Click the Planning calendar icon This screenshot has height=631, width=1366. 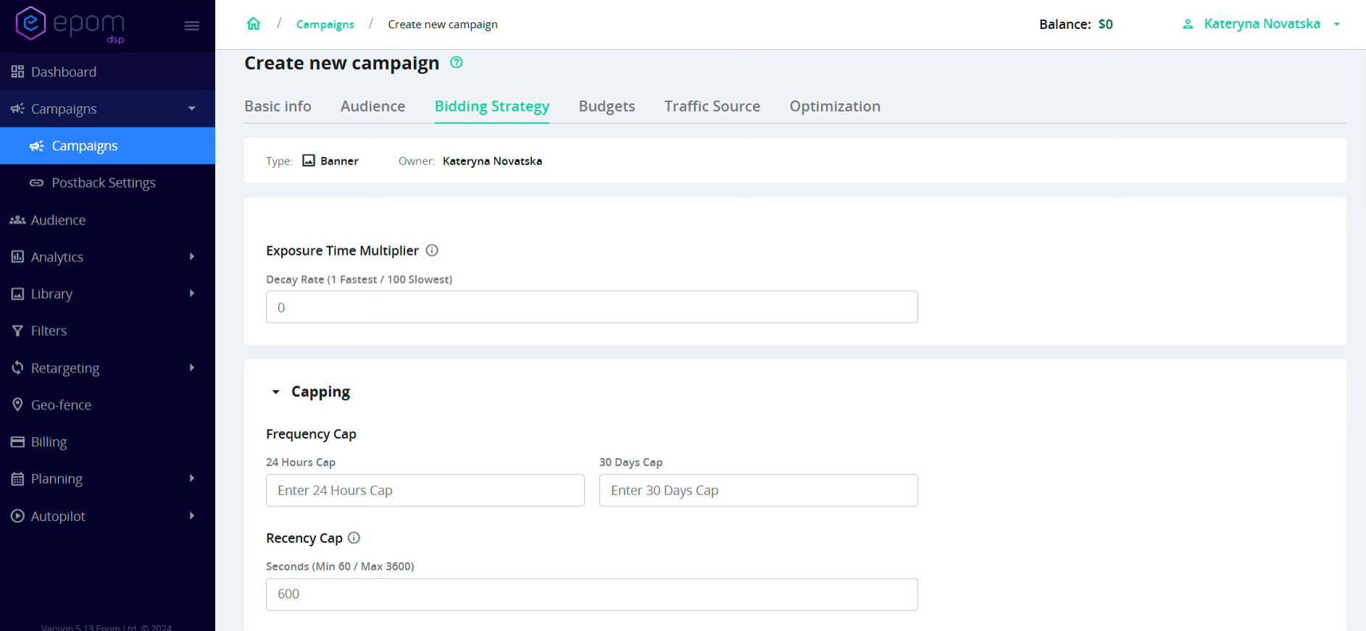pos(17,478)
